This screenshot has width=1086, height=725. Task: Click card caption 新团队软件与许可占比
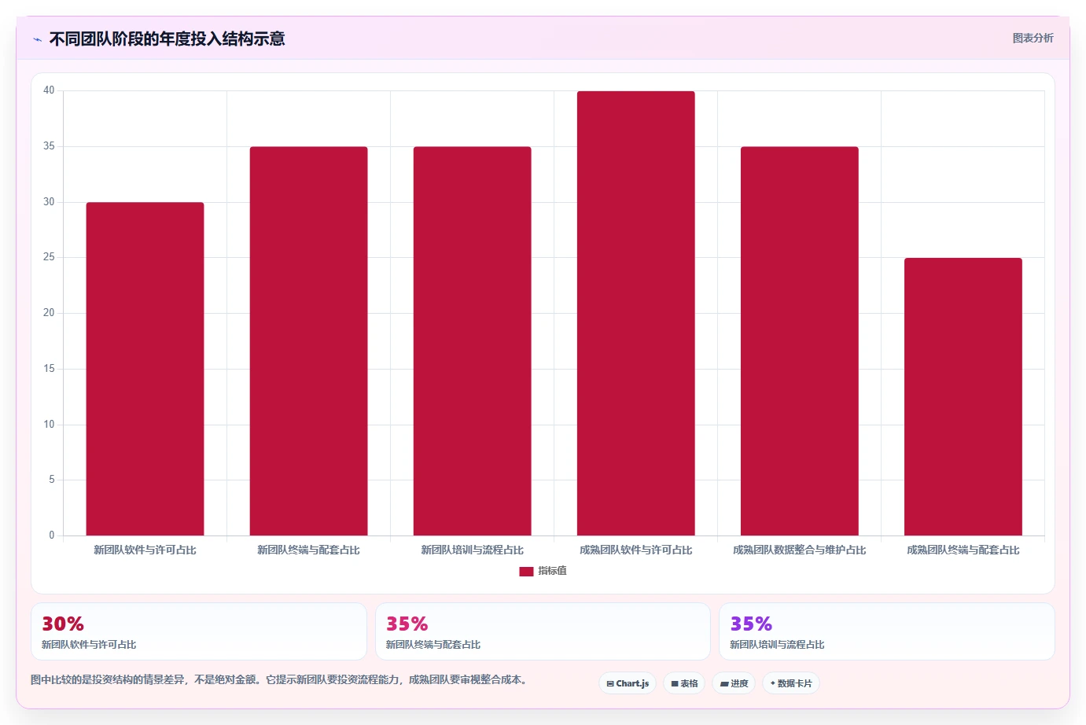(89, 644)
